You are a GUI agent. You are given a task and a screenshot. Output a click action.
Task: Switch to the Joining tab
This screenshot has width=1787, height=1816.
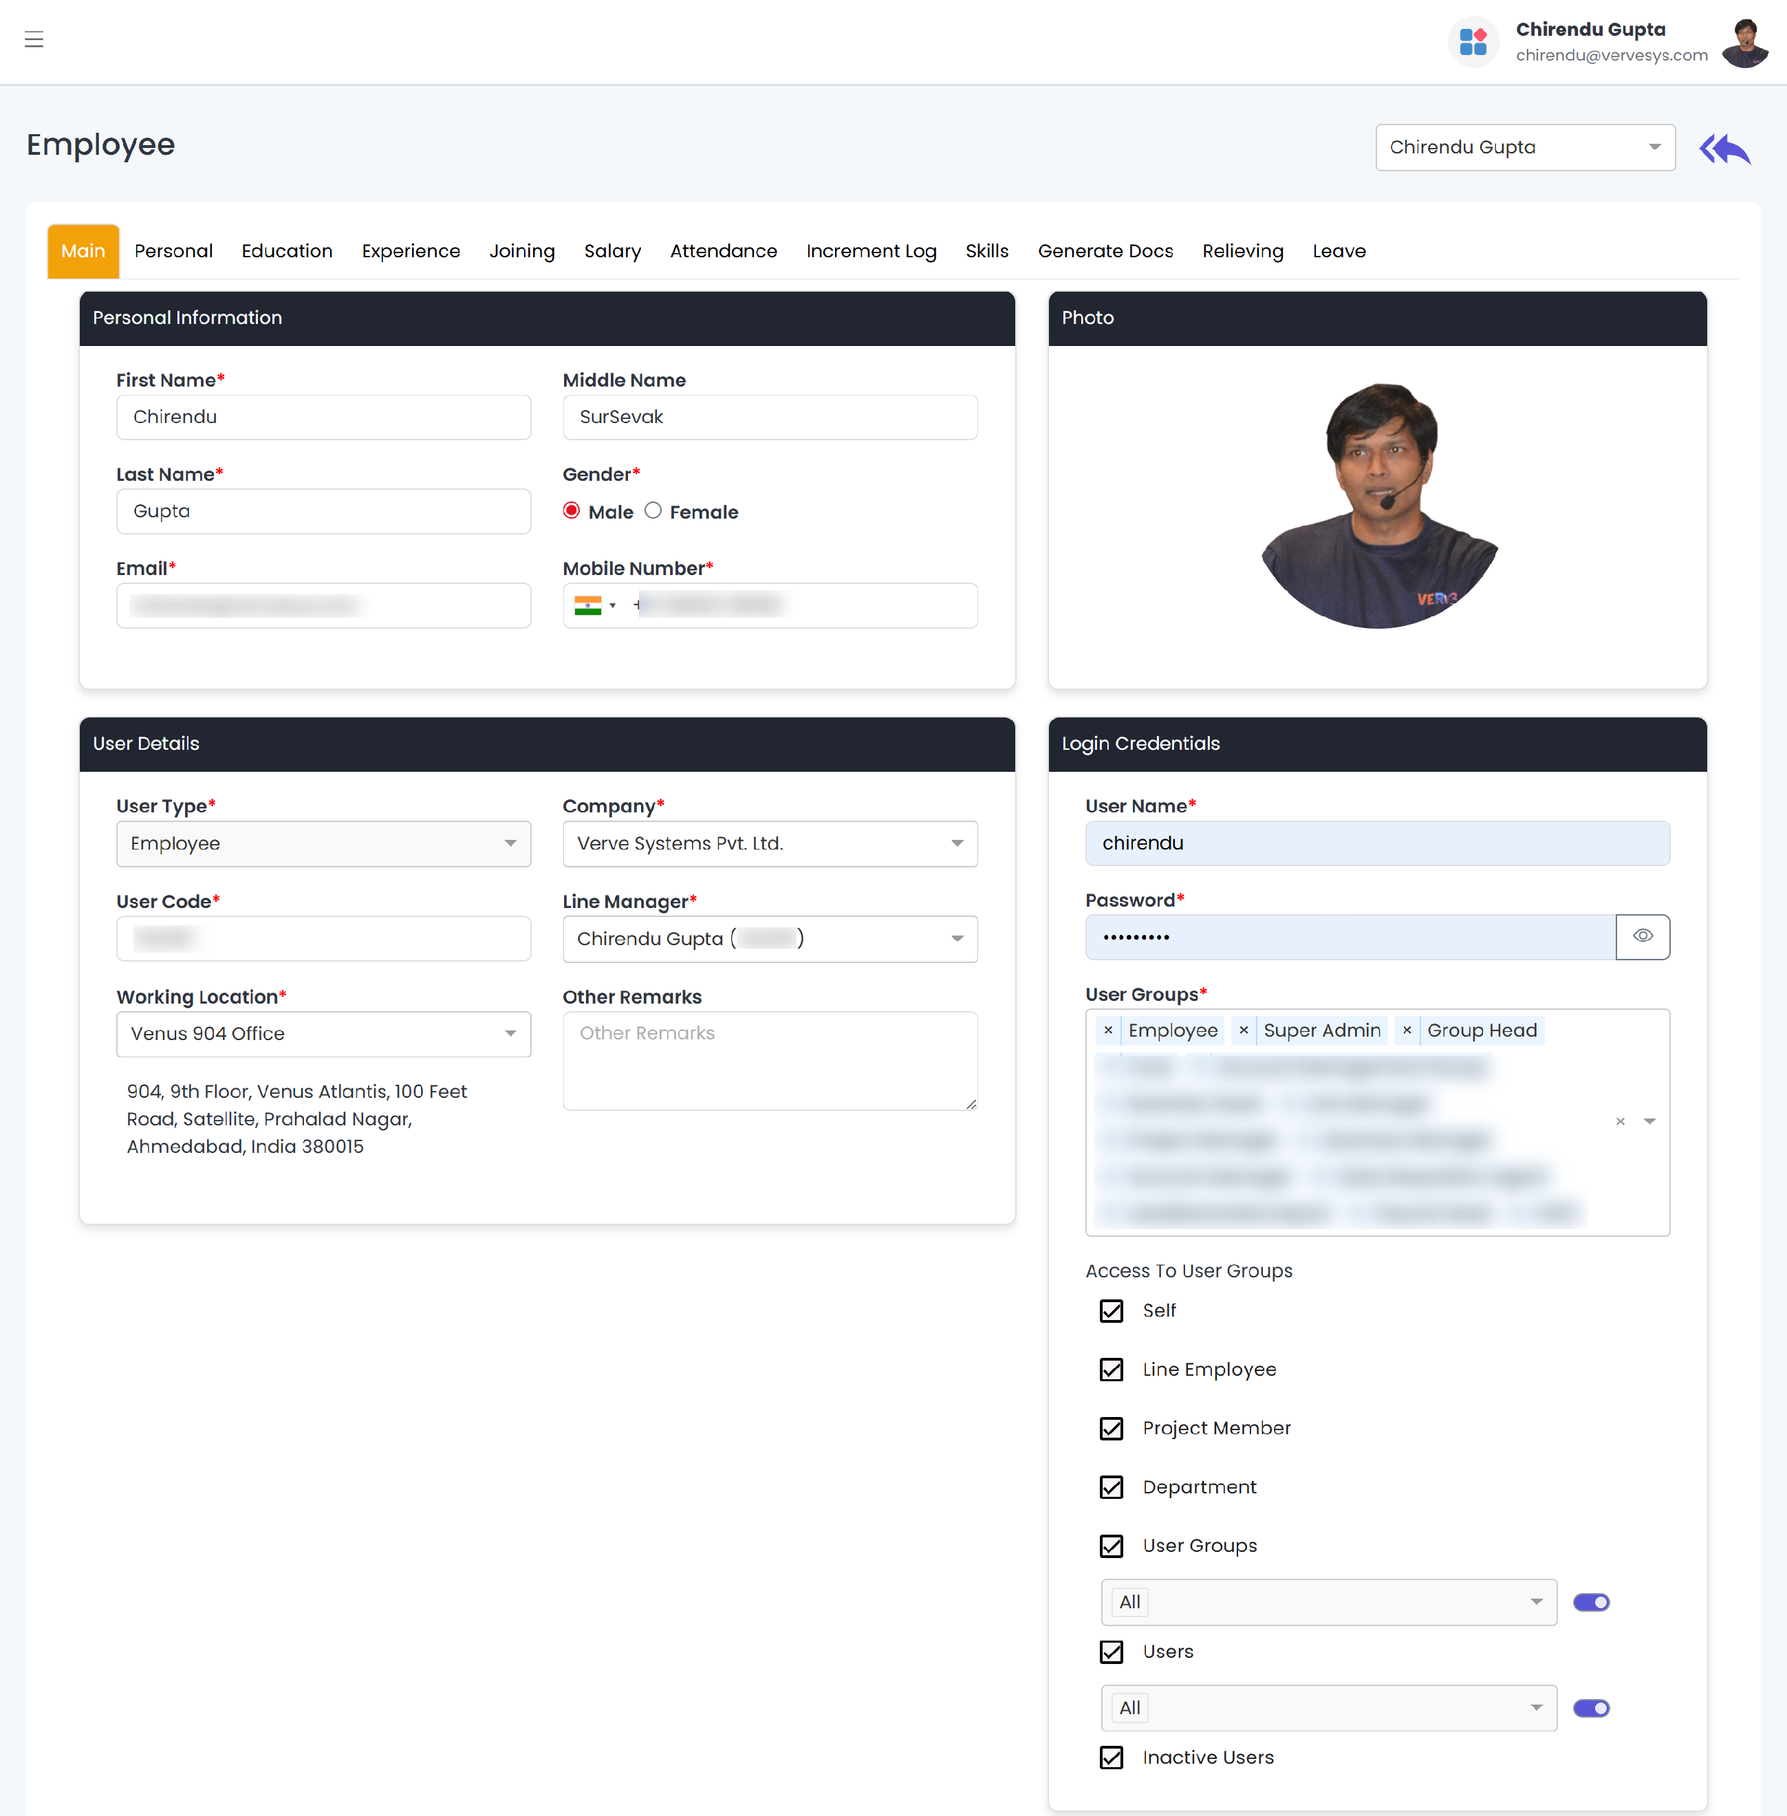pos(522,252)
